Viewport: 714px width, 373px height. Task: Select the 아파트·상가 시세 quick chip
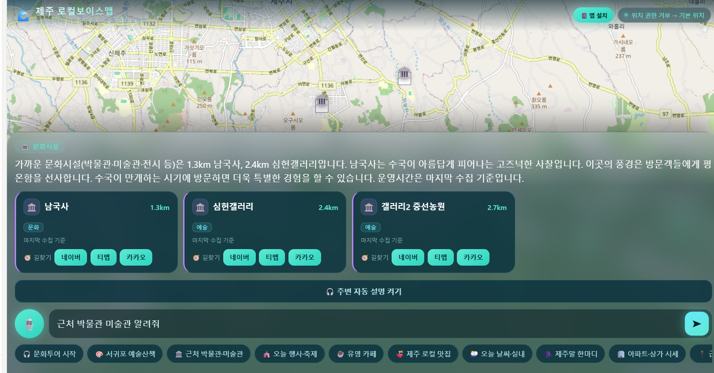[647, 354]
